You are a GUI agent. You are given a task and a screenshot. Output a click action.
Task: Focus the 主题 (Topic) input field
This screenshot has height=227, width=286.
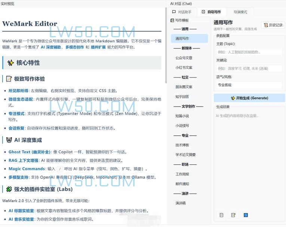click(249, 52)
